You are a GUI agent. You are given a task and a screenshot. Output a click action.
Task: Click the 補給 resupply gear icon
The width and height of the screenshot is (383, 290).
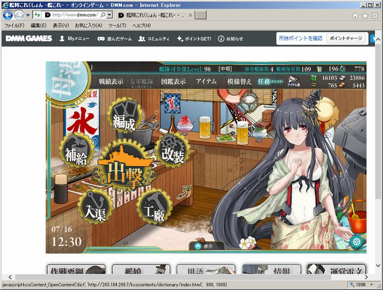[76, 151]
